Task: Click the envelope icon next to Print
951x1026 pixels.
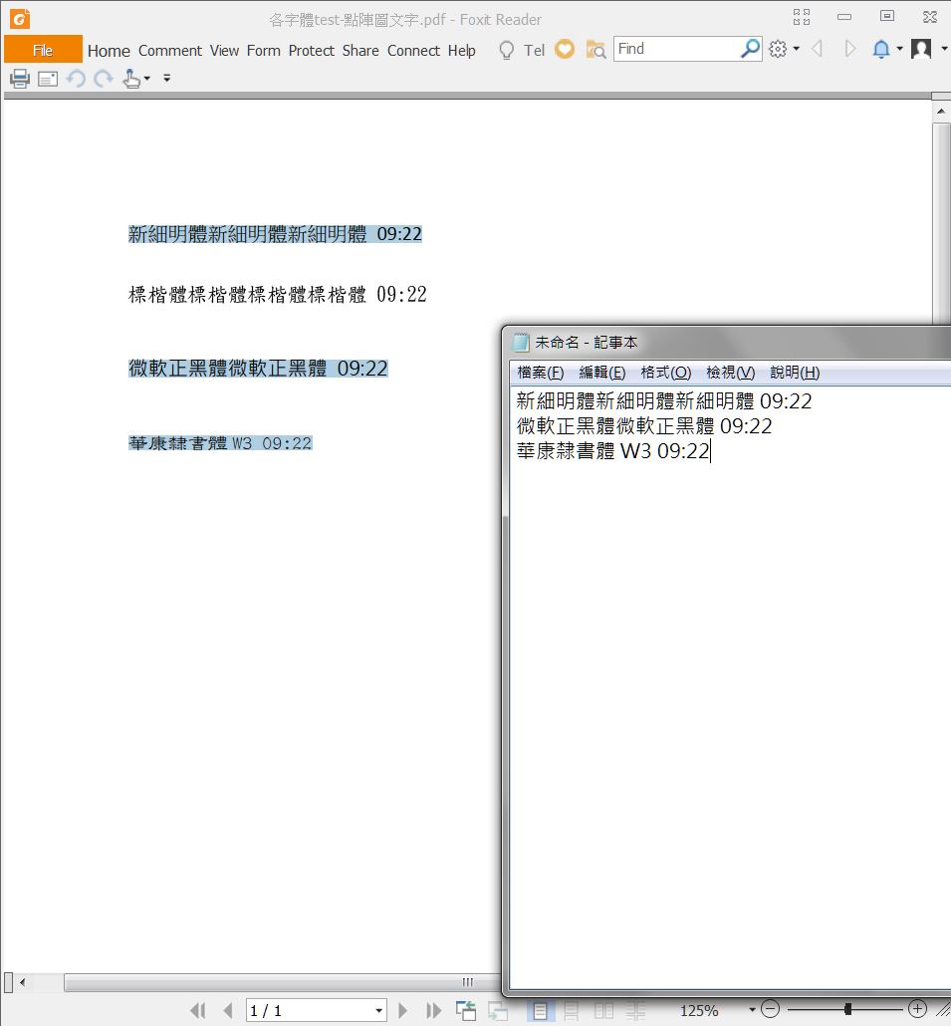Action: click(48, 79)
